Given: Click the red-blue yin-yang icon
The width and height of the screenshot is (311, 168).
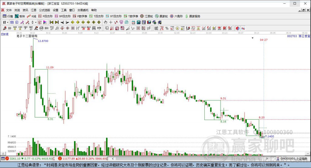Looking at the screenshot, I should [x=238, y=28].
